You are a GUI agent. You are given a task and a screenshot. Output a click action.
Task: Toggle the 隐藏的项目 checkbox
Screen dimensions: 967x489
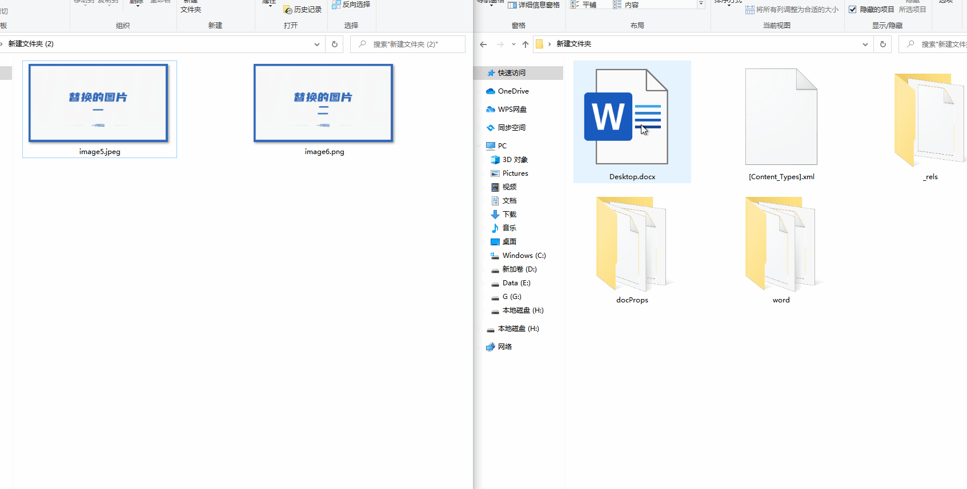853,10
